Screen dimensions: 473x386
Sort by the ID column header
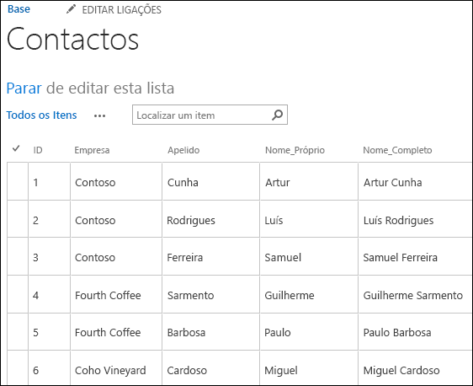tap(38, 150)
